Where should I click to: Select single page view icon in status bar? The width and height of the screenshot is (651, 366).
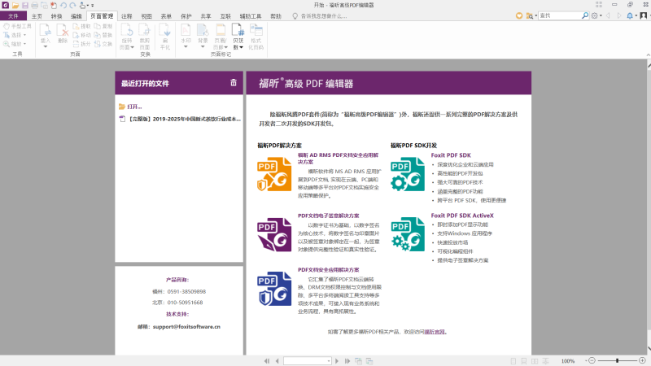click(513, 361)
